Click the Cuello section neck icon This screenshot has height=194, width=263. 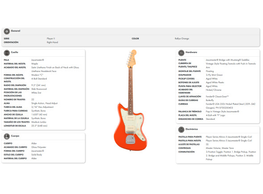tap(7, 53)
